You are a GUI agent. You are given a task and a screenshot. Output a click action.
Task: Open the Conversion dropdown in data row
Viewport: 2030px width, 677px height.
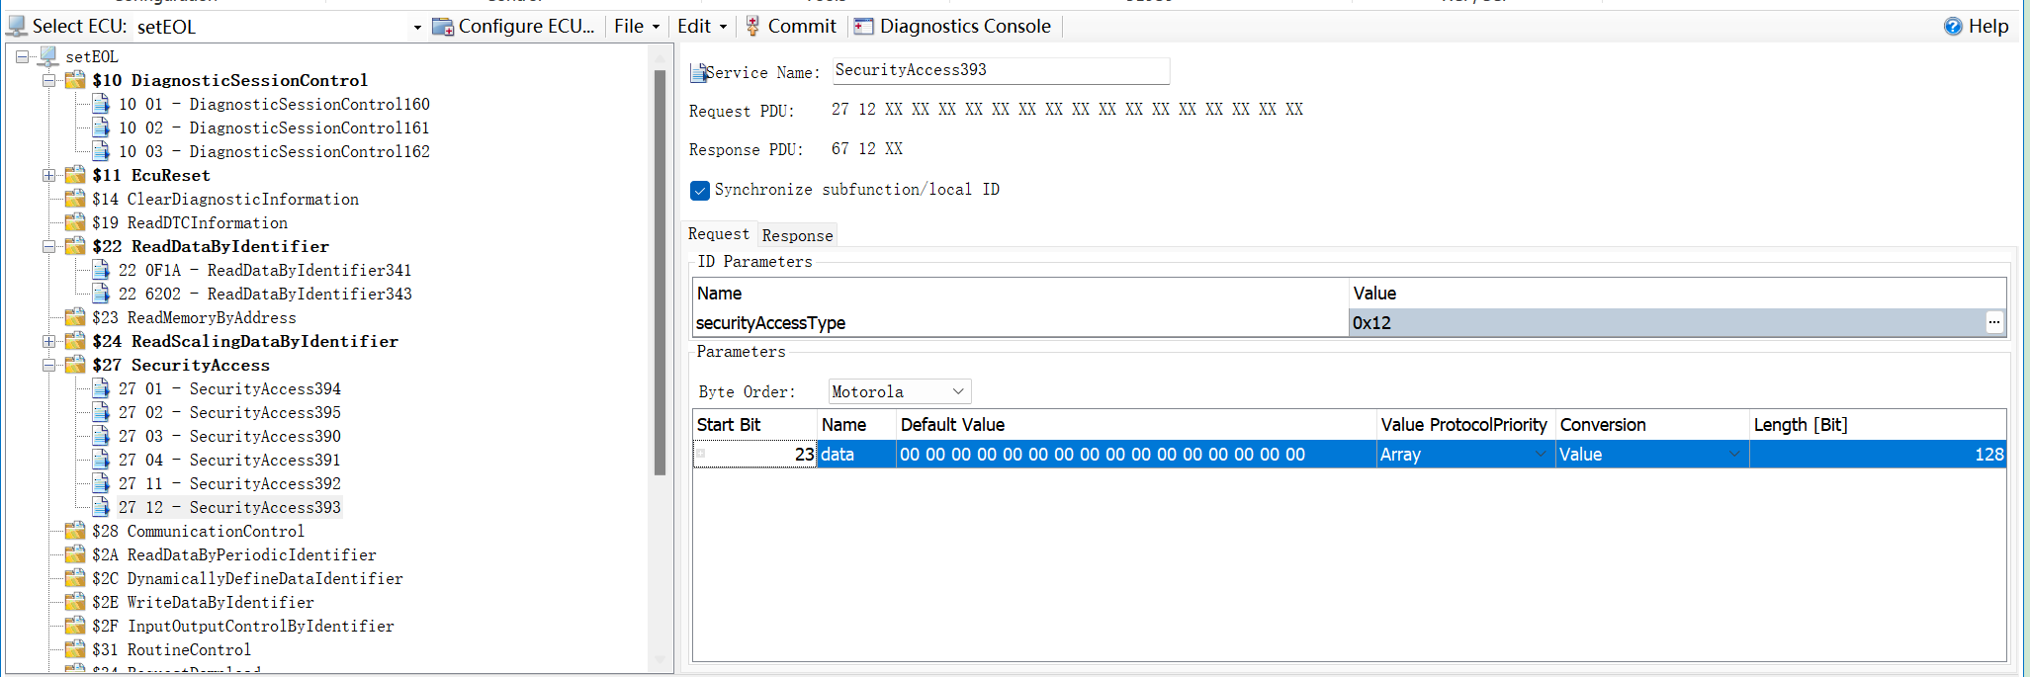1733,455
